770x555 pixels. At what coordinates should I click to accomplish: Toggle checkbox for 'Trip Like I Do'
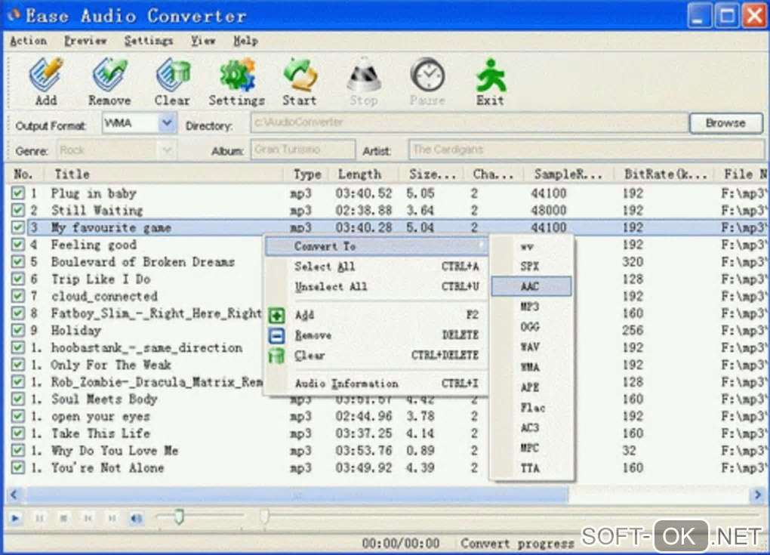click(x=18, y=279)
